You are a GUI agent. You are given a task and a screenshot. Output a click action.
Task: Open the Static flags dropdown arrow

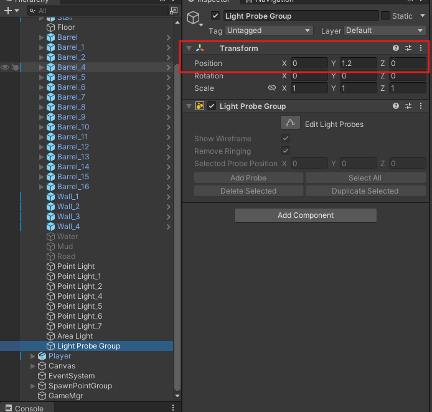coord(423,16)
